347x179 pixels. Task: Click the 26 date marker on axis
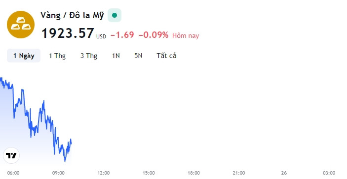pyautogui.click(x=284, y=173)
